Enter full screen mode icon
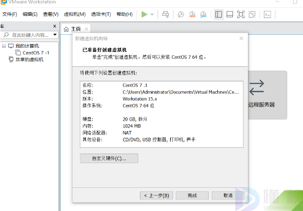 click(241, 14)
